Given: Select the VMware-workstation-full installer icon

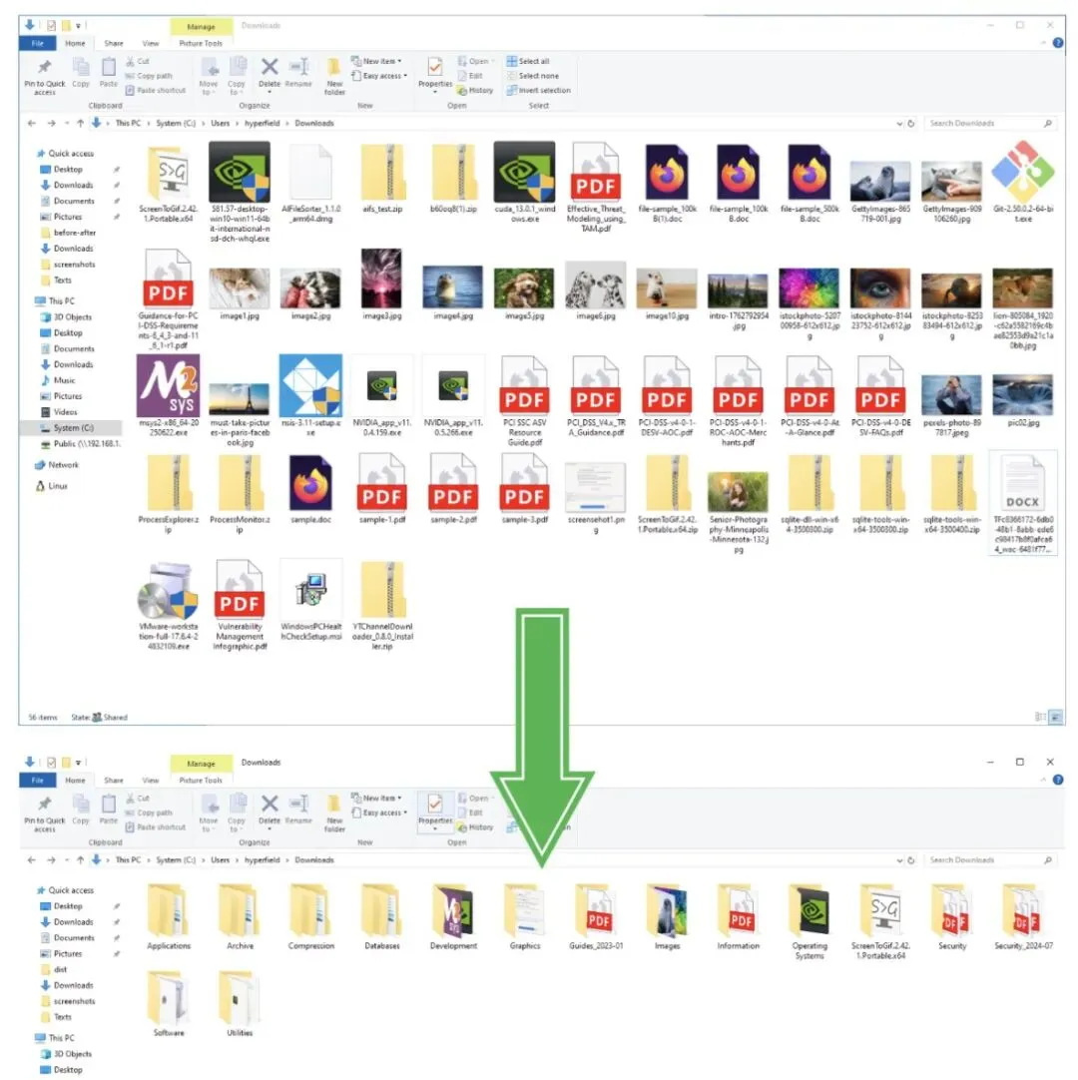Looking at the screenshot, I should [x=168, y=591].
